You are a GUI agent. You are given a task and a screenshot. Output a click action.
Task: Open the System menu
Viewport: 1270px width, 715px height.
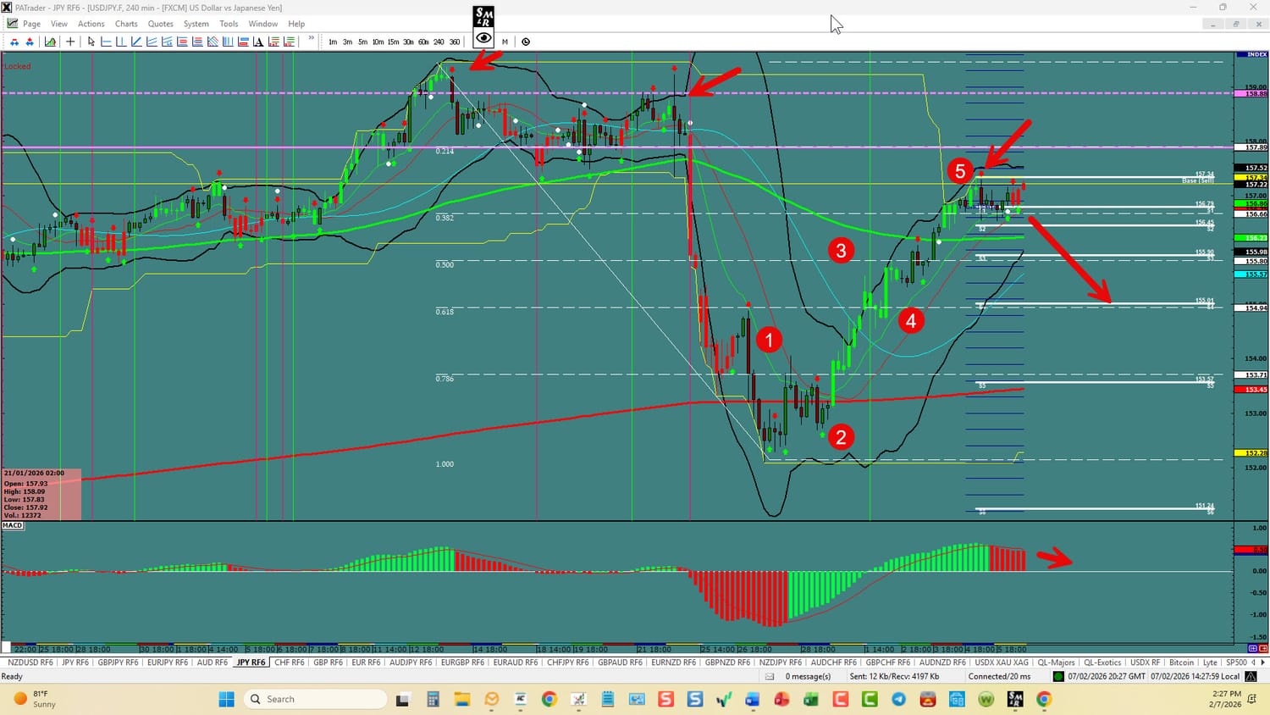click(x=196, y=24)
